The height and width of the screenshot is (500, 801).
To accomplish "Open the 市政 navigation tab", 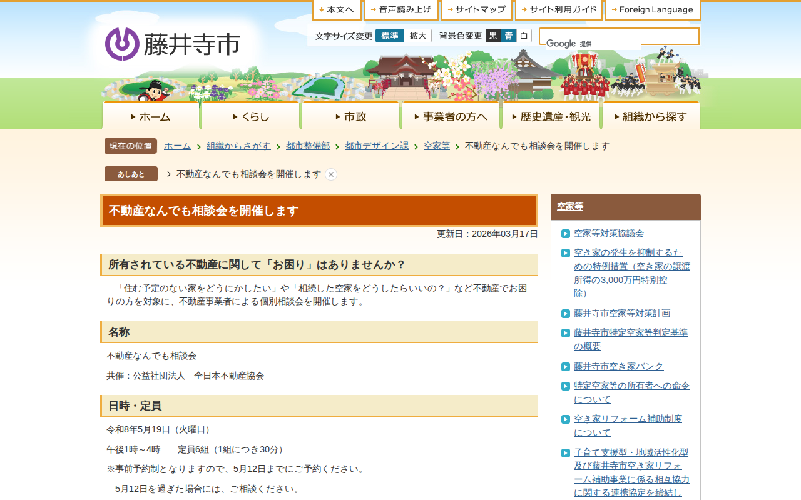I will point(350,116).
